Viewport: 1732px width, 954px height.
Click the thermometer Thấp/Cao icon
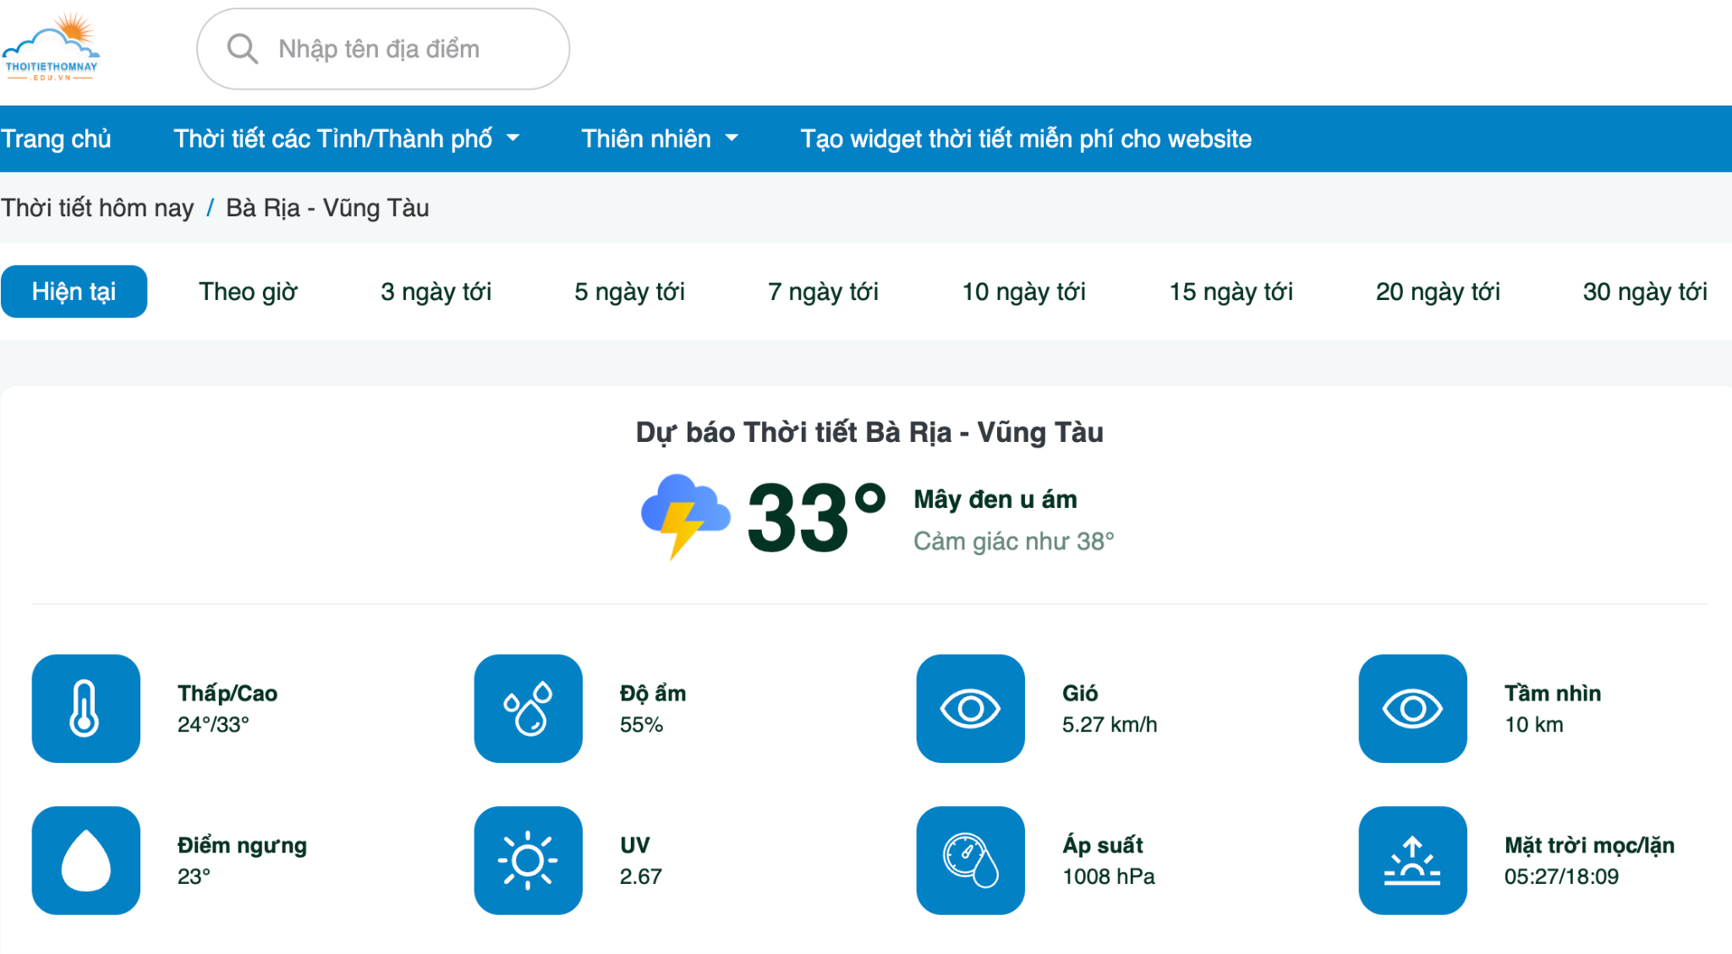coord(85,708)
